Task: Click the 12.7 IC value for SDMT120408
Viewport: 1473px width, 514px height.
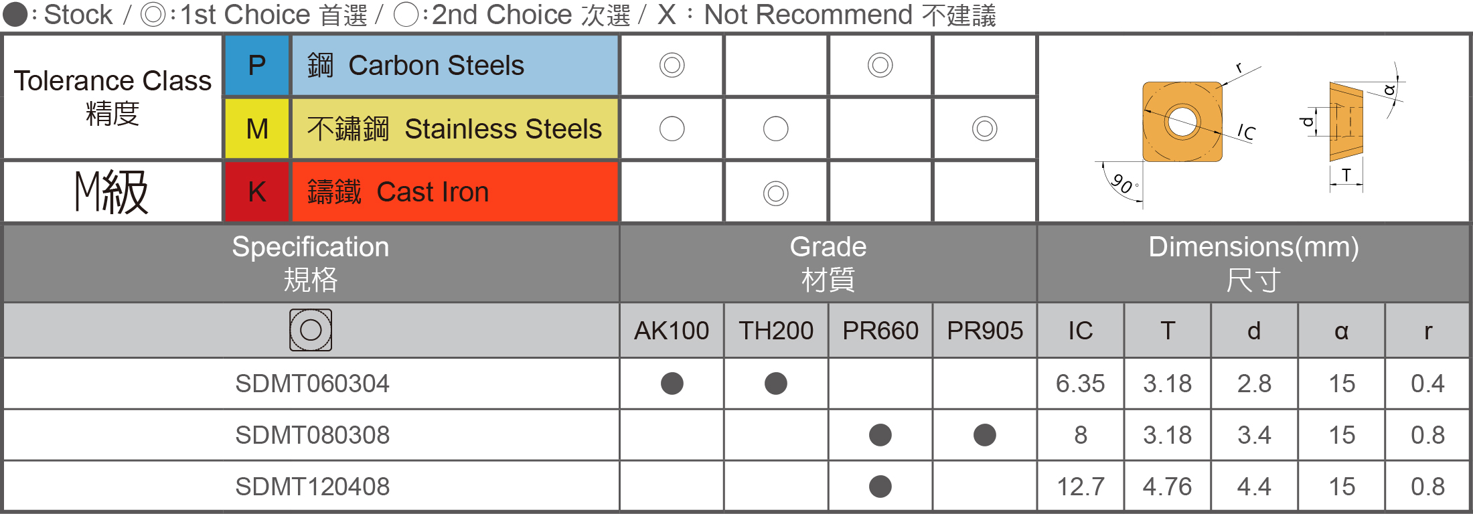Action: click(1080, 487)
